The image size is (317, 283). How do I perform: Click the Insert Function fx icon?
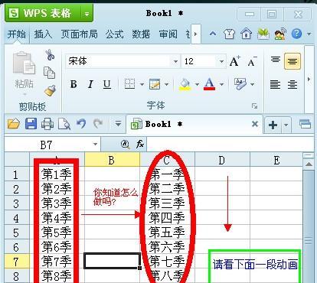140,145
